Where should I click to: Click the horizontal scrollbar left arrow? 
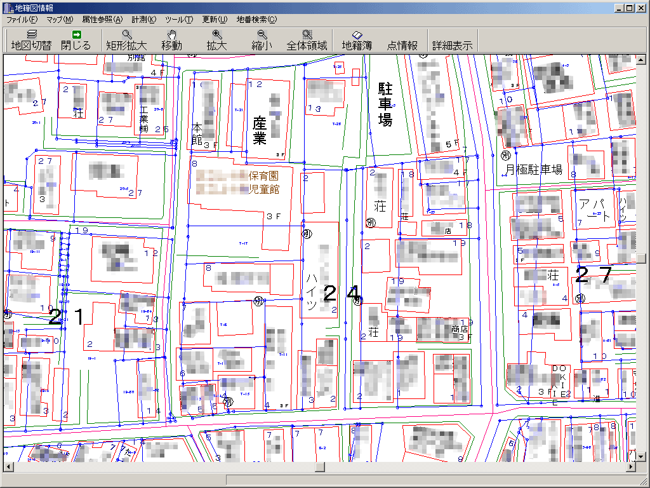(8, 467)
